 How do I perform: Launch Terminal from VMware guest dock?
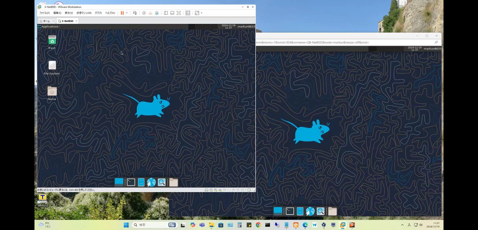[131, 182]
